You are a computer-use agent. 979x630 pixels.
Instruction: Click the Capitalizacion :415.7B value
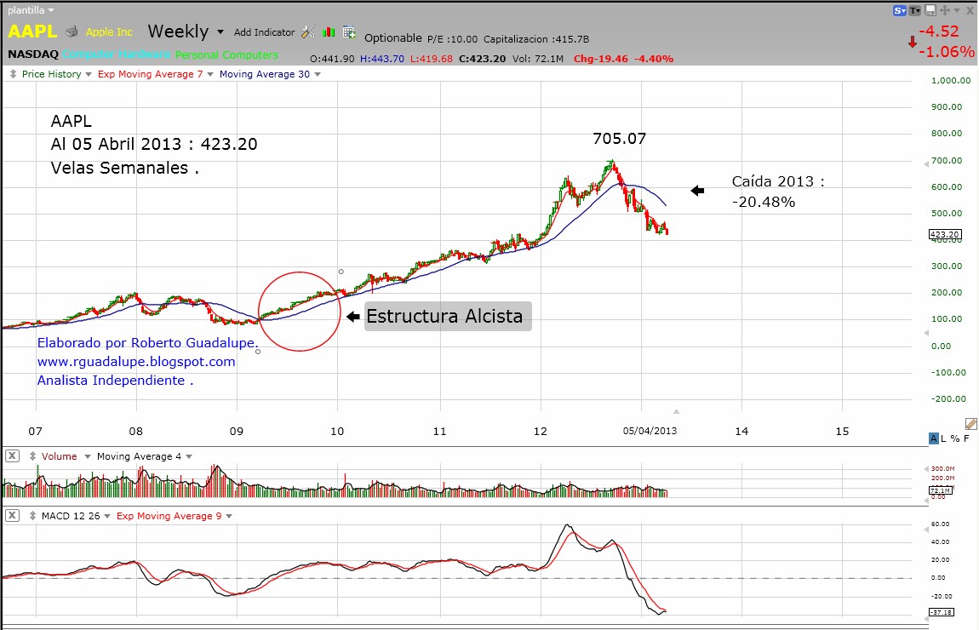536,38
